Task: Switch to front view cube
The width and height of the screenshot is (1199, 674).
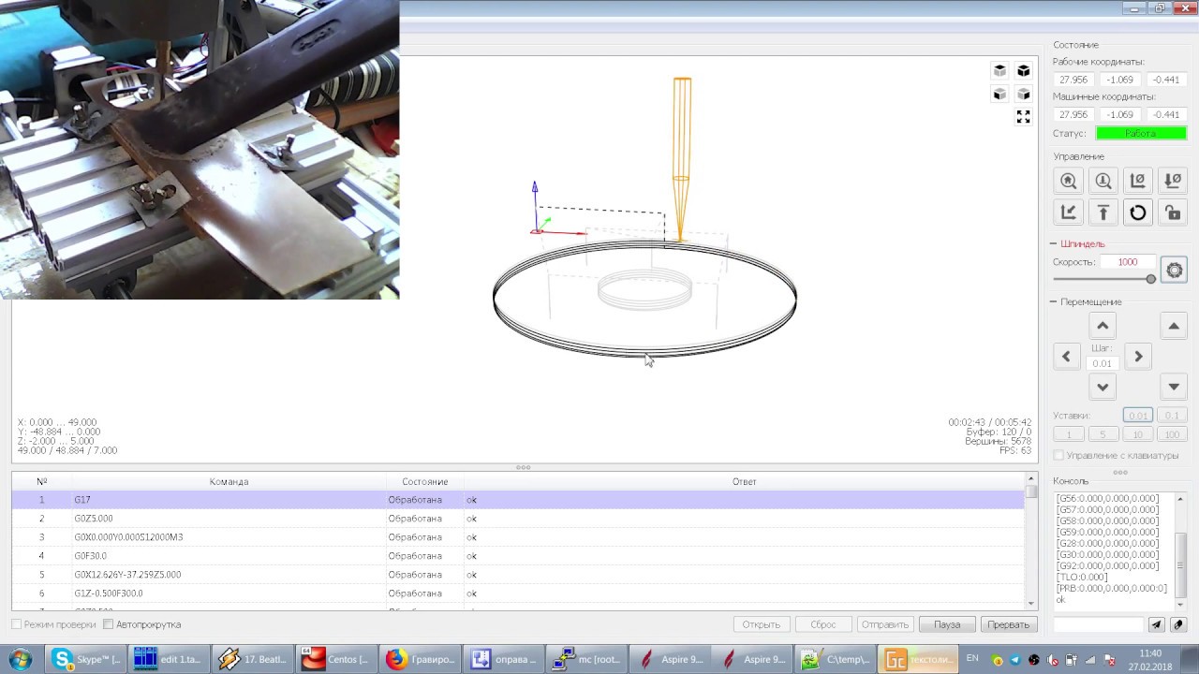Action: click(1000, 94)
